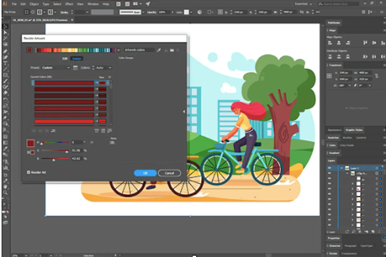This screenshot has width=386, height=257.
Task: Select the Magic Wand tool
Action: tap(5, 38)
